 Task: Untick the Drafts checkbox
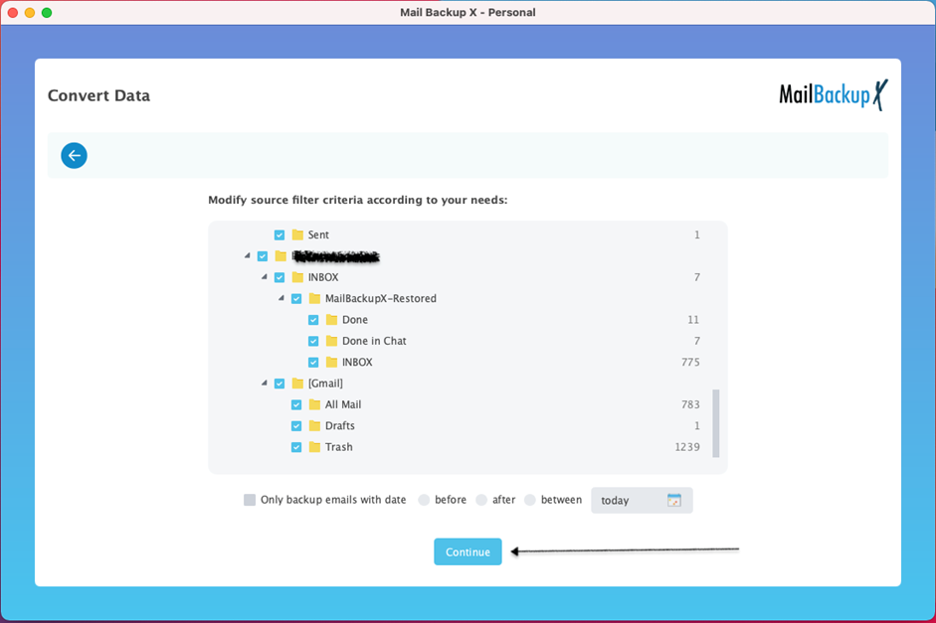(296, 425)
